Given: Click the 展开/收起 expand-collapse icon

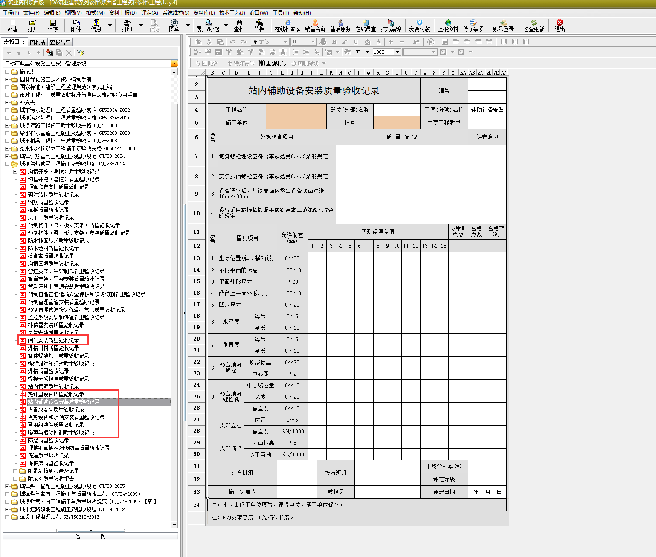Looking at the screenshot, I should click(x=208, y=25).
